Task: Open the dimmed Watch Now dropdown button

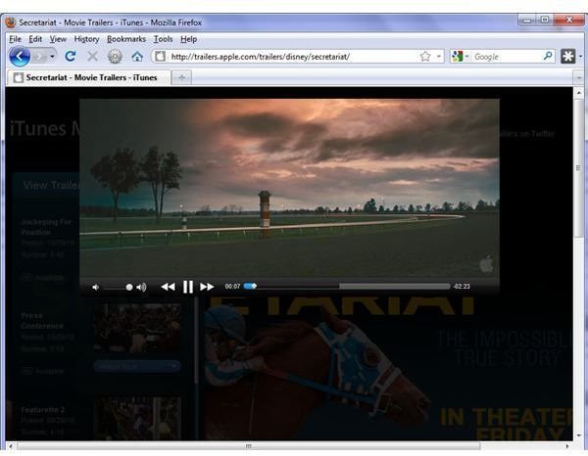Action: [x=137, y=366]
